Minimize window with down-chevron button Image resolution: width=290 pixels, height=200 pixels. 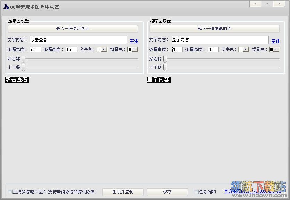coord(255,4)
